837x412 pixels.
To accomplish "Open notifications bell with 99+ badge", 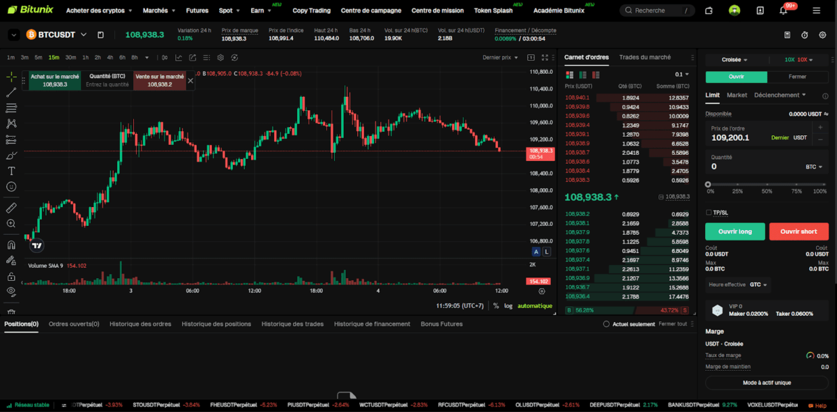I will pos(783,10).
